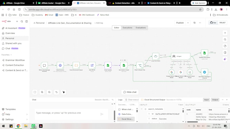Open the Grammar Workflow favorite
Screen dimensions: 230x129
coord(15,60)
